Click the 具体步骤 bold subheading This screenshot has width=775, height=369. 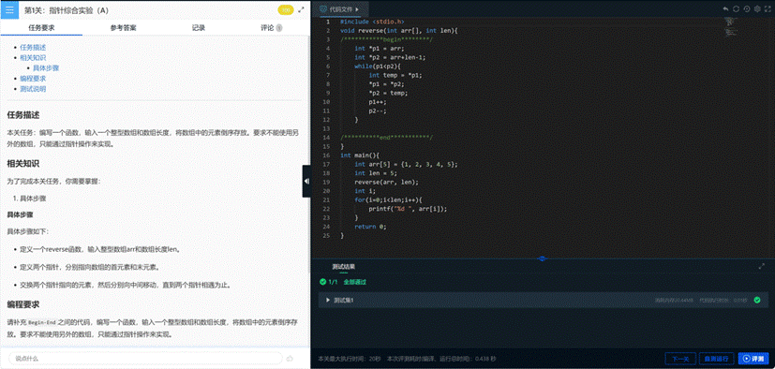(20, 215)
